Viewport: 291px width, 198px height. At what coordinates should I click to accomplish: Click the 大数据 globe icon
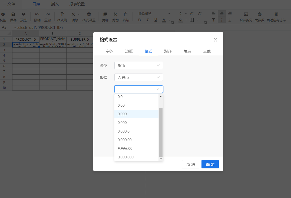(x=260, y=14)
